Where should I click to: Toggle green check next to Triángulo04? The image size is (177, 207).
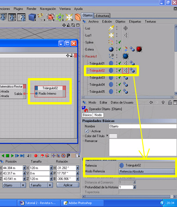pos(120,85)
